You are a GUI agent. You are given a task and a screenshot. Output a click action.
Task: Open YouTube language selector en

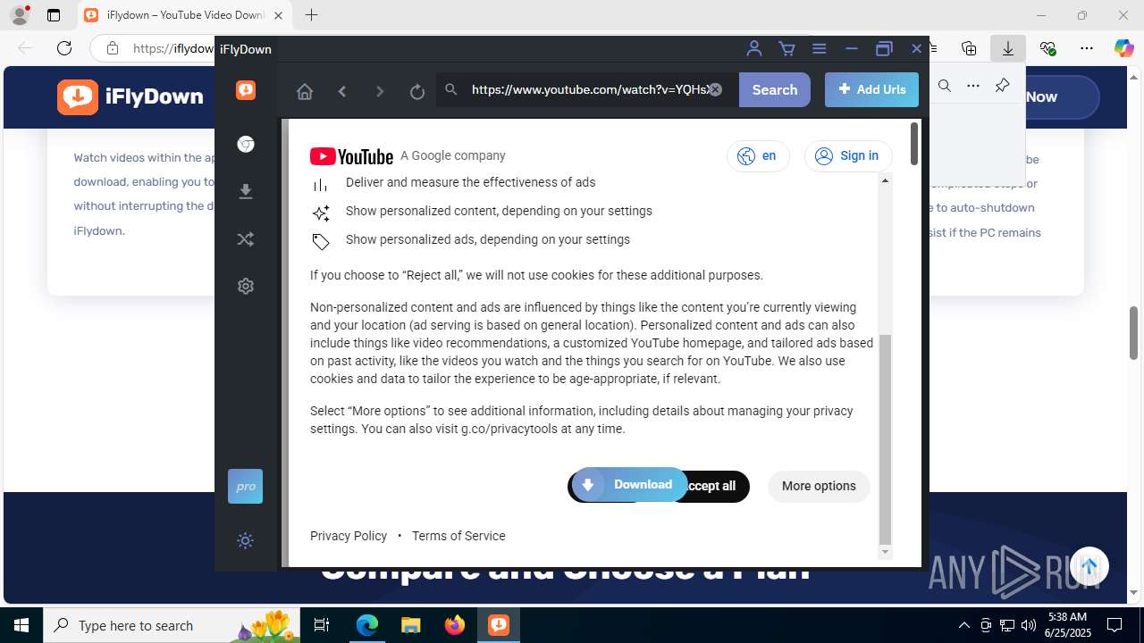click(x=758, y=155)
